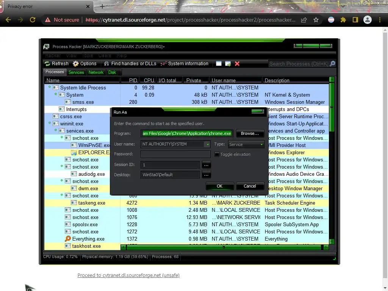Viewport: 388px width, 291px height.
Task: Open System information graph button
Action: (185, 64)
